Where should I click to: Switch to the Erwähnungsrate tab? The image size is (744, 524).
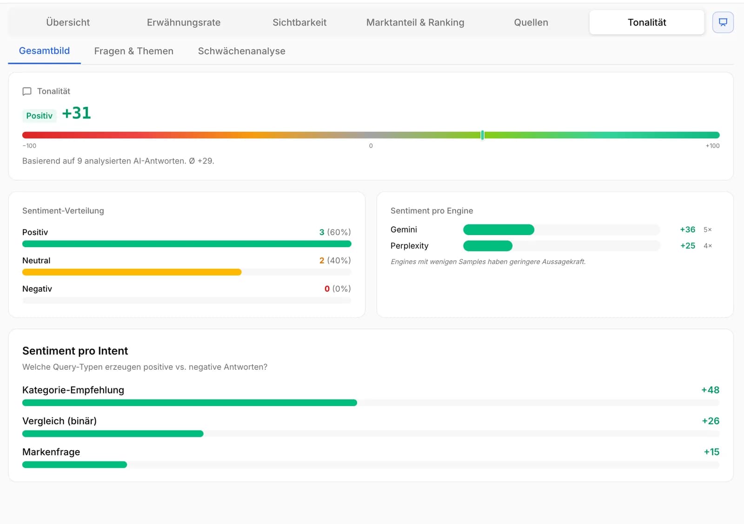[x=184, y=22]
